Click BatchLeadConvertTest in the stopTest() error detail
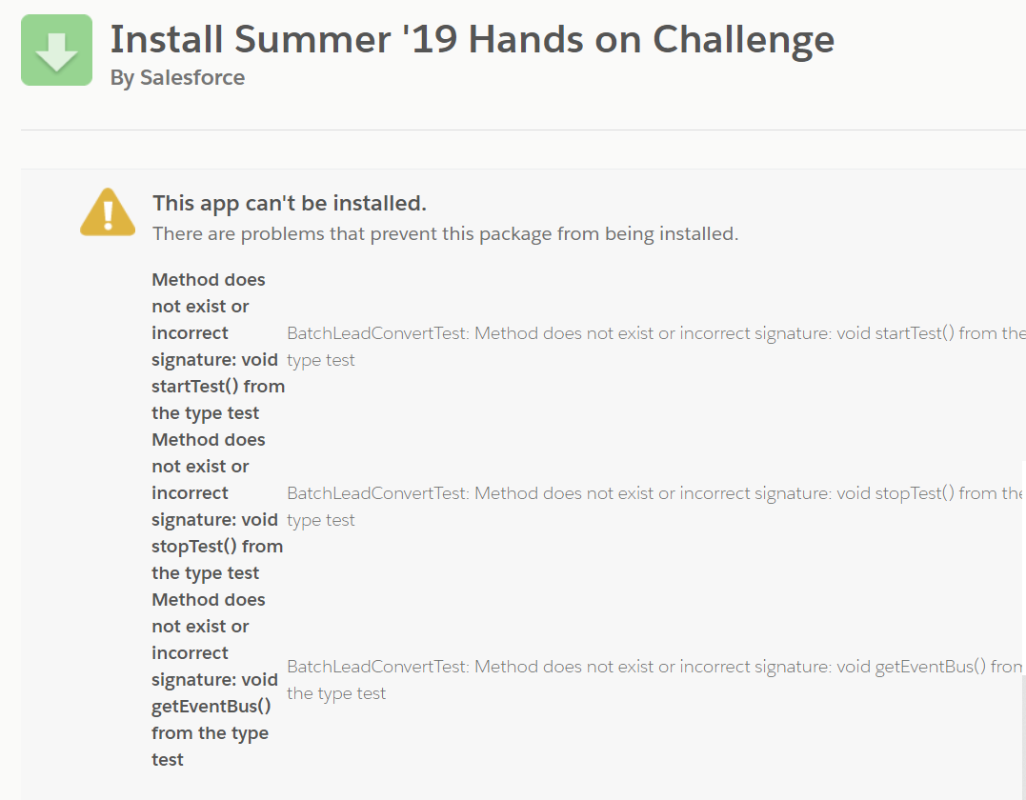Viewport: 1026px width, 800px height. 375,493
